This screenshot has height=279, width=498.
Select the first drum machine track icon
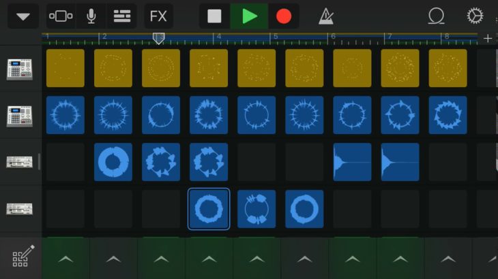pos(20,69)
